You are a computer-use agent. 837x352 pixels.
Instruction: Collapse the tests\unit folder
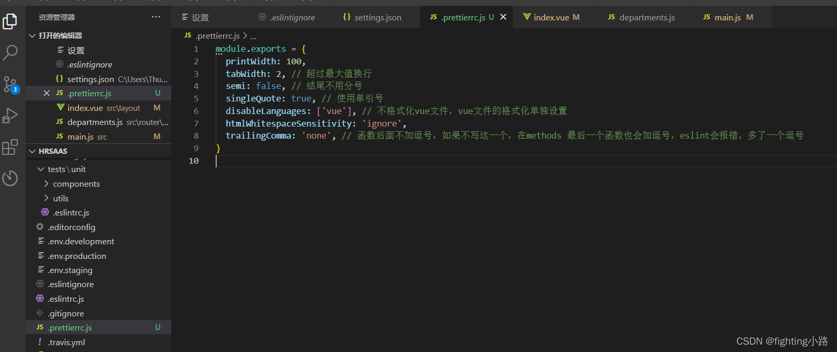(41, 169)
